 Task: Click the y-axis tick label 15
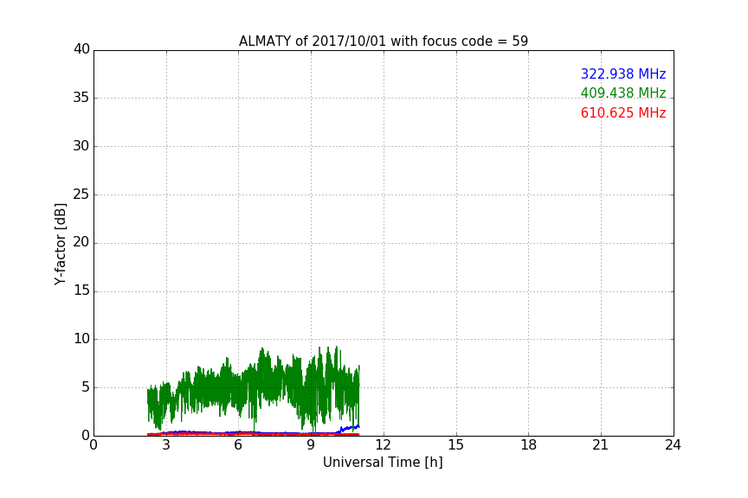(x=81, y=290)
